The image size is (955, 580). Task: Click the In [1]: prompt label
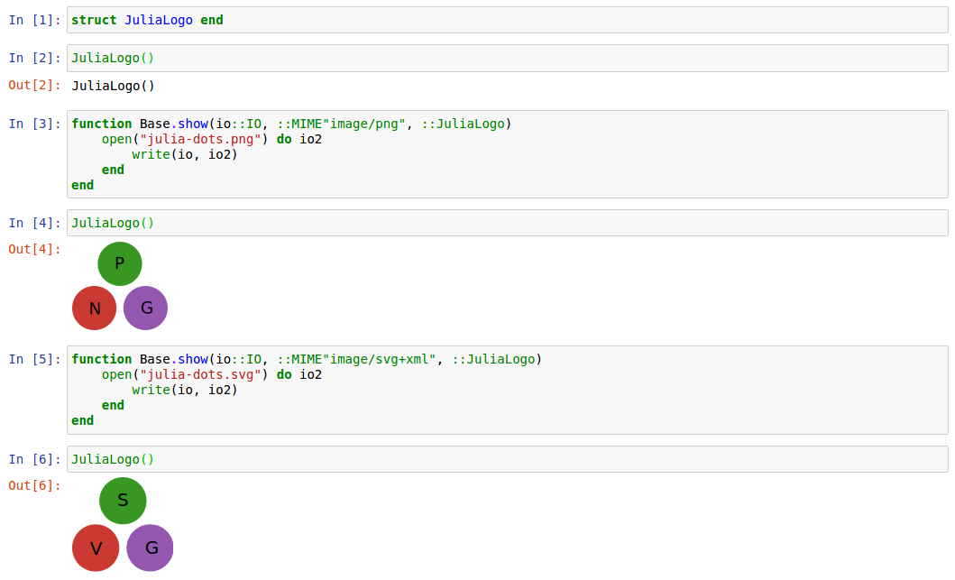tap(34, 20)
